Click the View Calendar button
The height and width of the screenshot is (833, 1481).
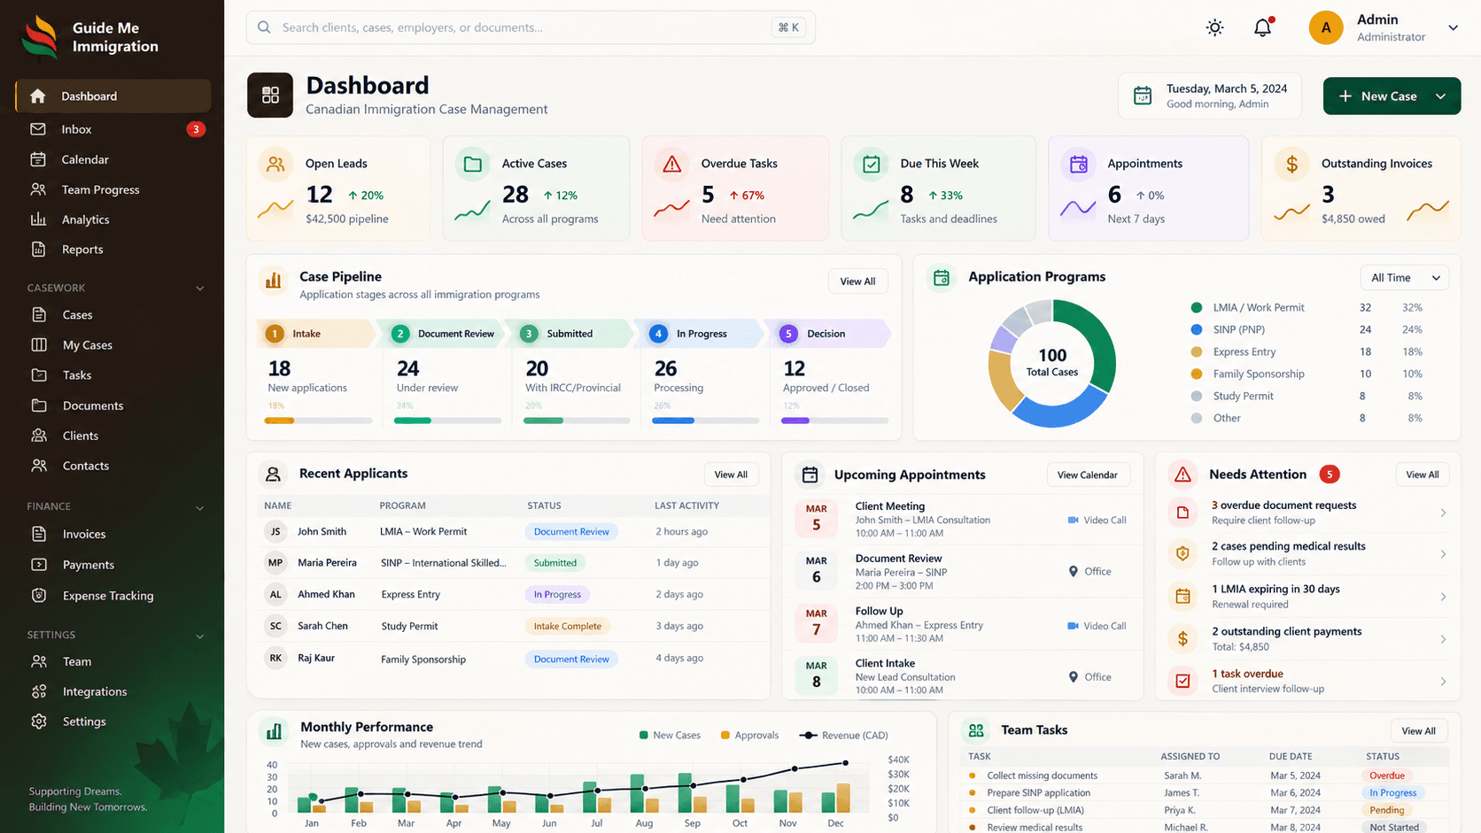(x=1087, y=475)
